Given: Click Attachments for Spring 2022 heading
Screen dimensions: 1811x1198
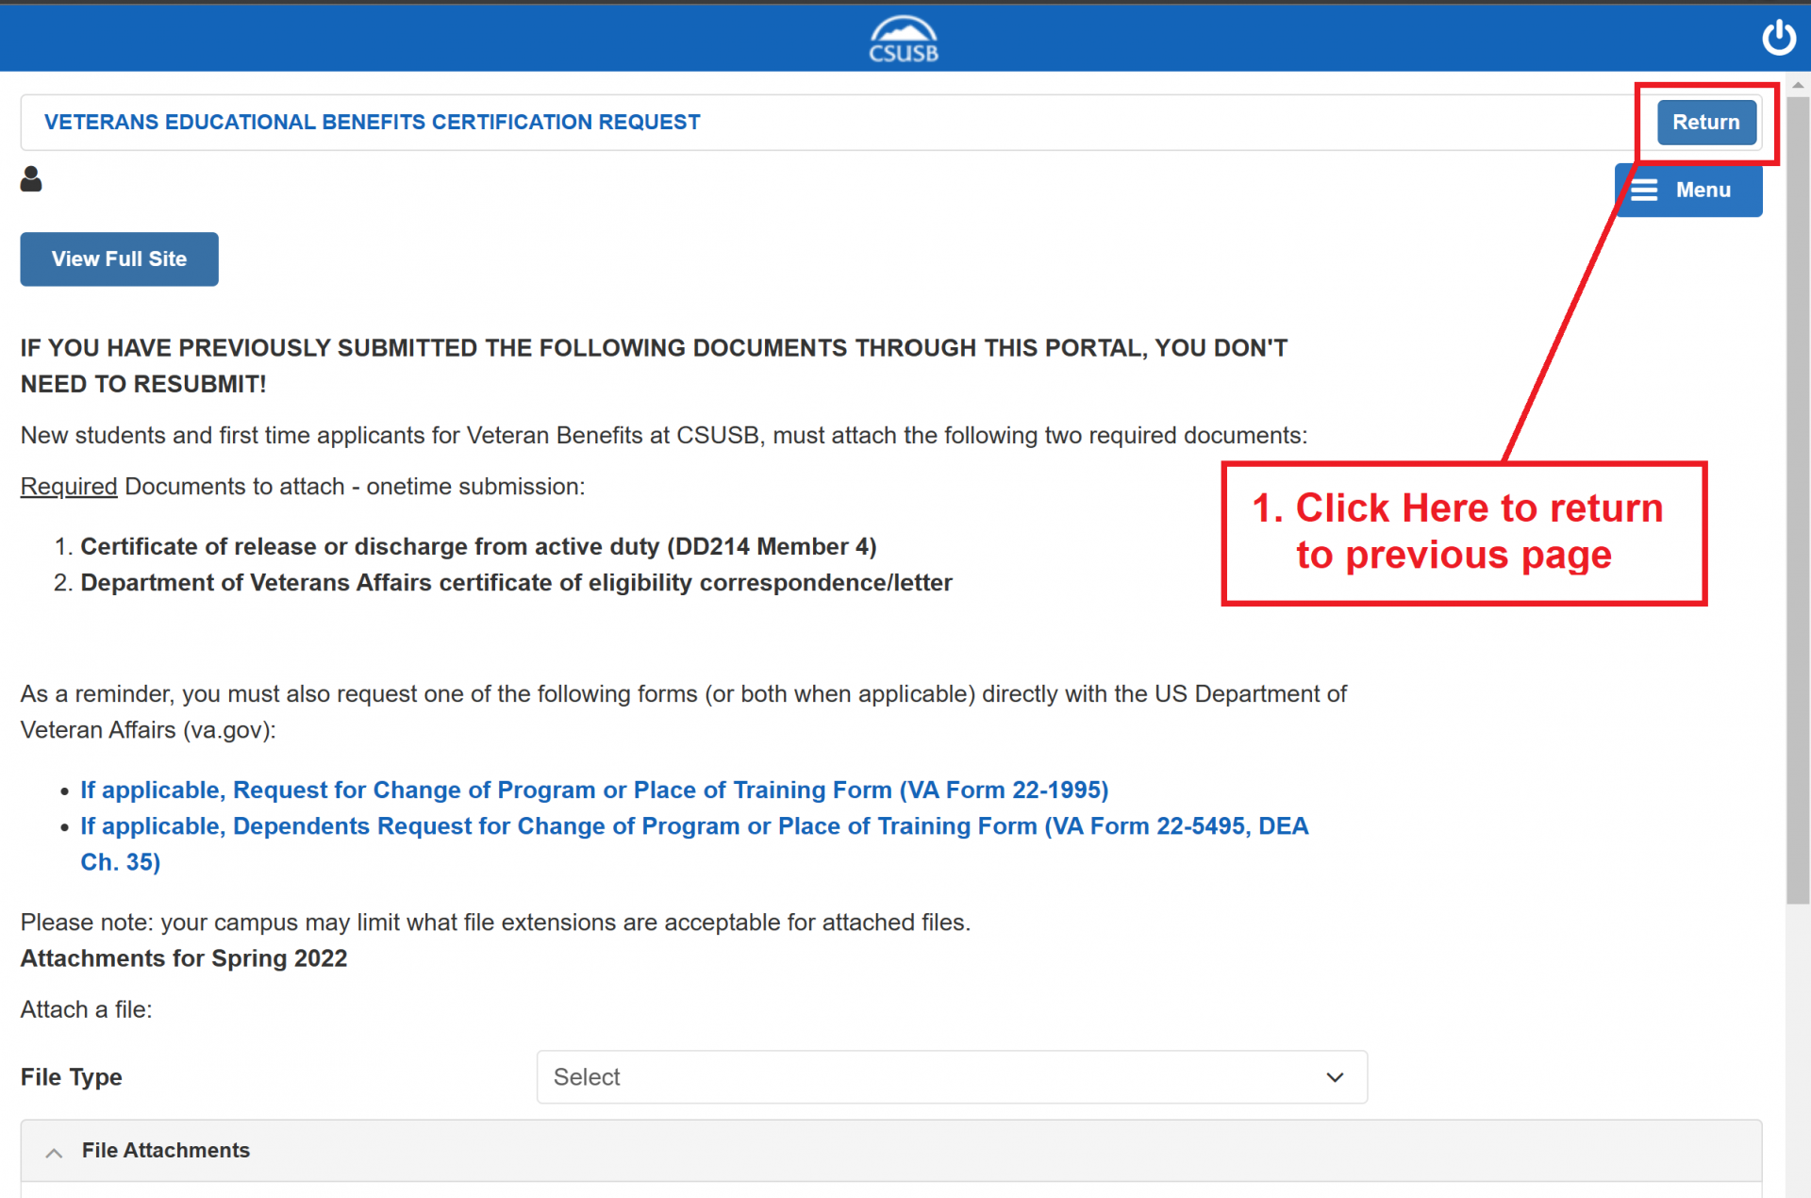Looking at the screenshot, I should 184,958.
